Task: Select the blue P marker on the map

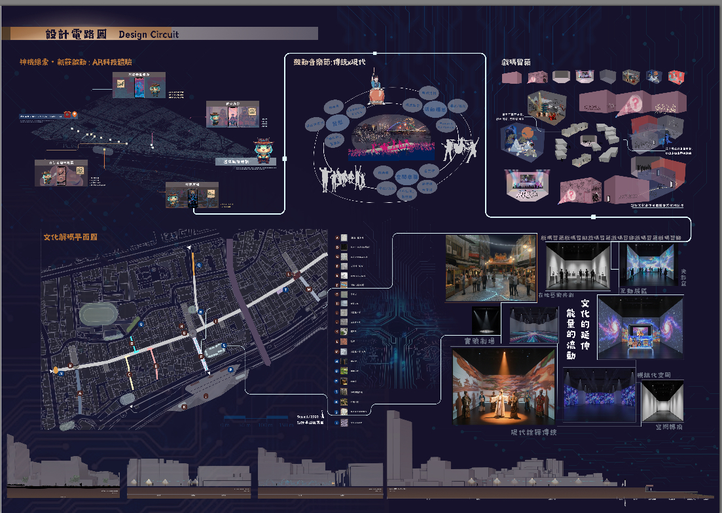Action: [x=230, y=370]
